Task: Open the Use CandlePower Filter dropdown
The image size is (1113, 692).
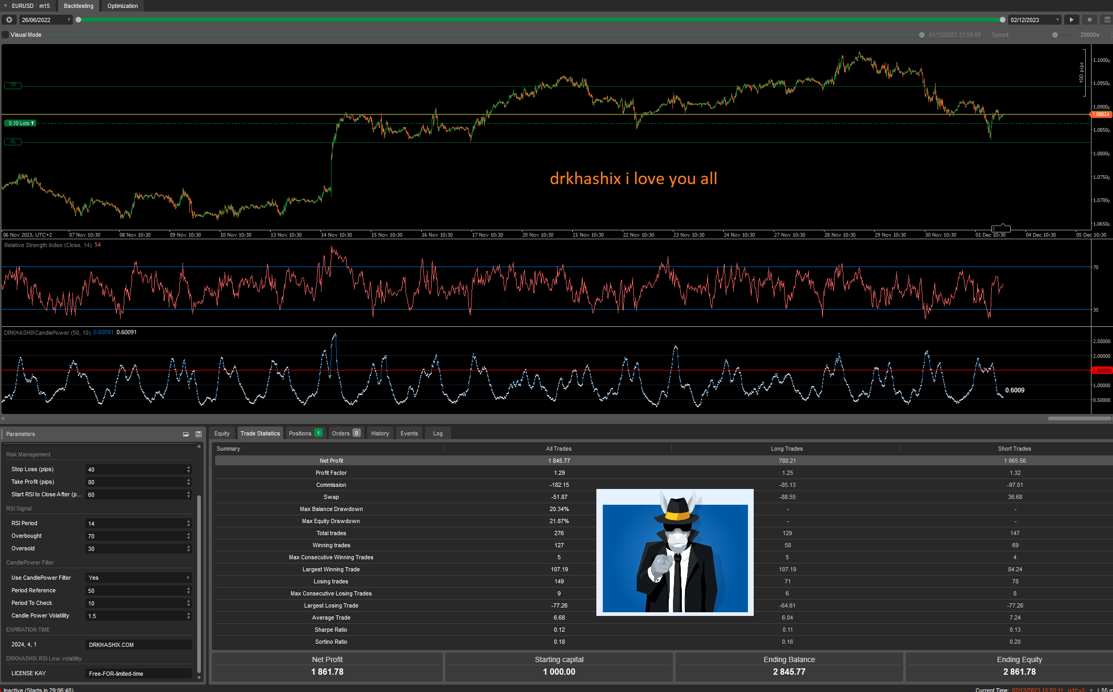Action: click(x=188, y=578)
